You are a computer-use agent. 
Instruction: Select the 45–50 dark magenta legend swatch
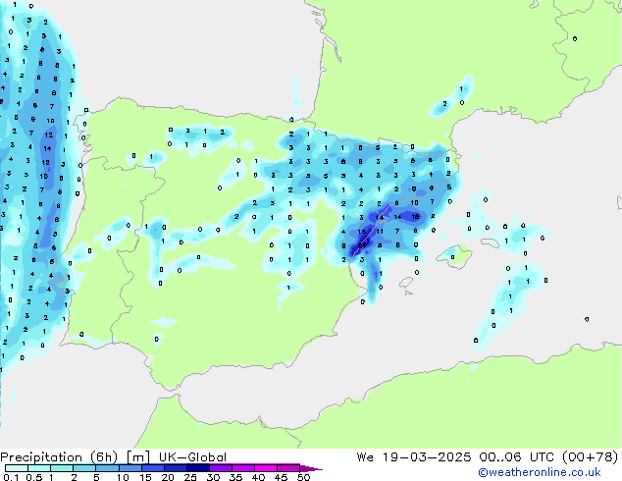click(288, 468)
